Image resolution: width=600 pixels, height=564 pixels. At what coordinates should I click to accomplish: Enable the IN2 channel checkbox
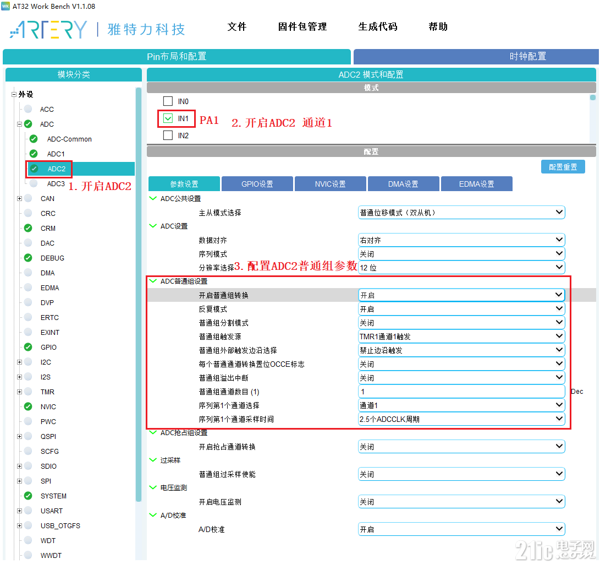pos(168,135)
